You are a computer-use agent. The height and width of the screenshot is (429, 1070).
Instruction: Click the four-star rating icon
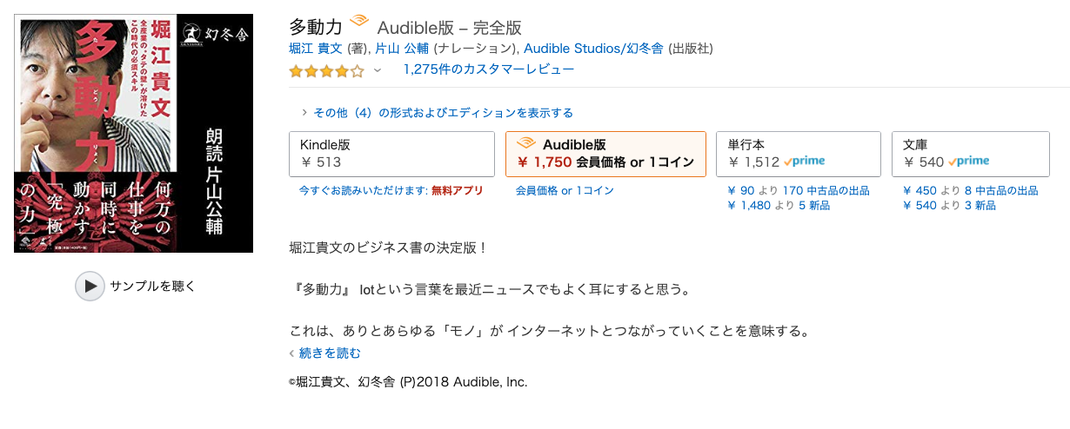(327, 70)
